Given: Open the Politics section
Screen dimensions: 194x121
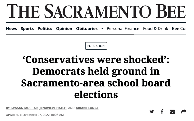Looking at the screenshot, I should click(x=45, y=28).
